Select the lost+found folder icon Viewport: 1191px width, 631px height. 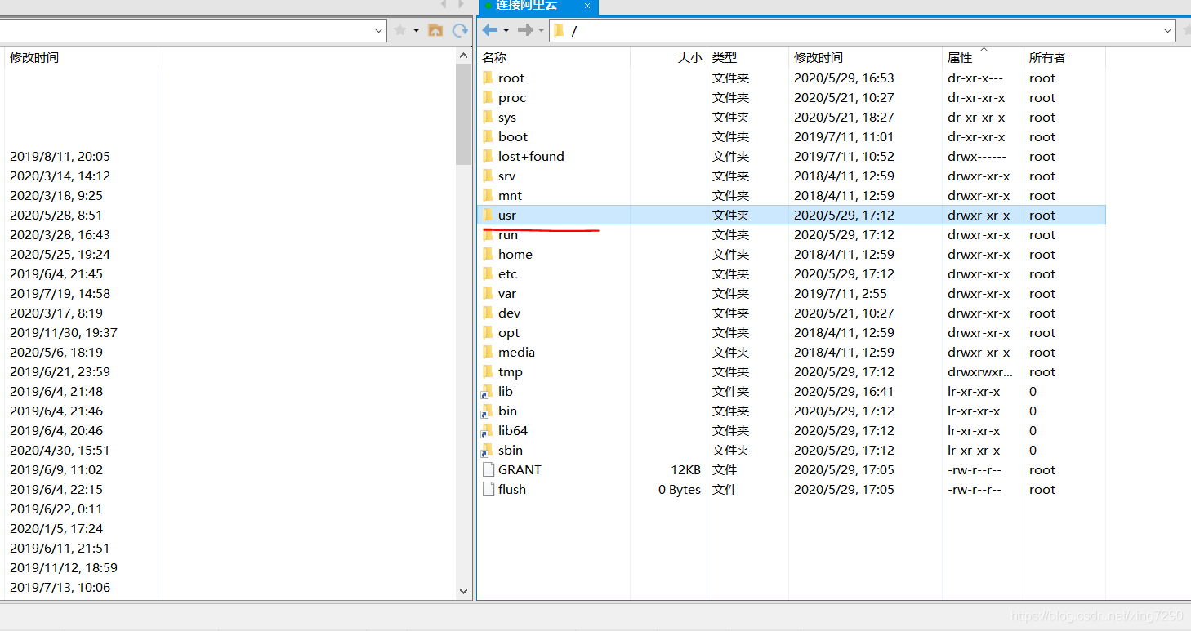[488, 156]
